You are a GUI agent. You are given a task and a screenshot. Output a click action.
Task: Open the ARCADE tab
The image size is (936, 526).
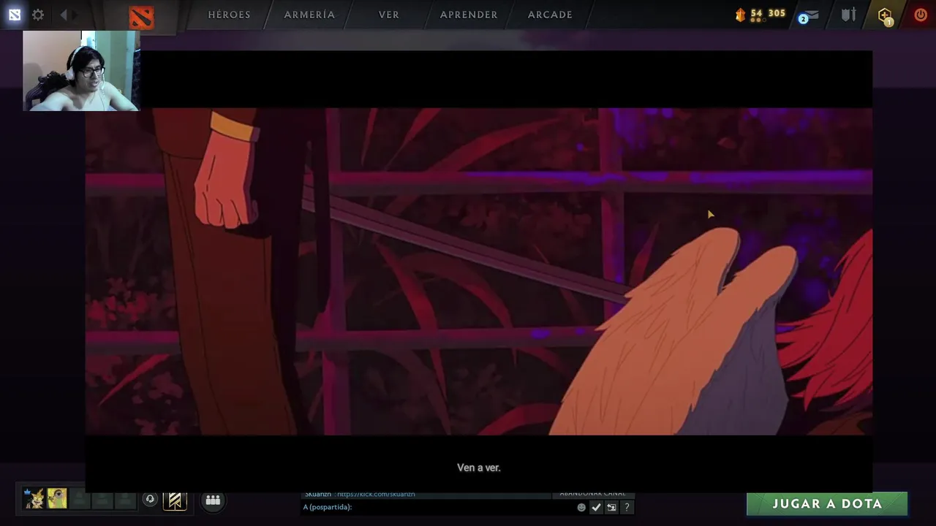pyautogui.click(x=550, y=15)
